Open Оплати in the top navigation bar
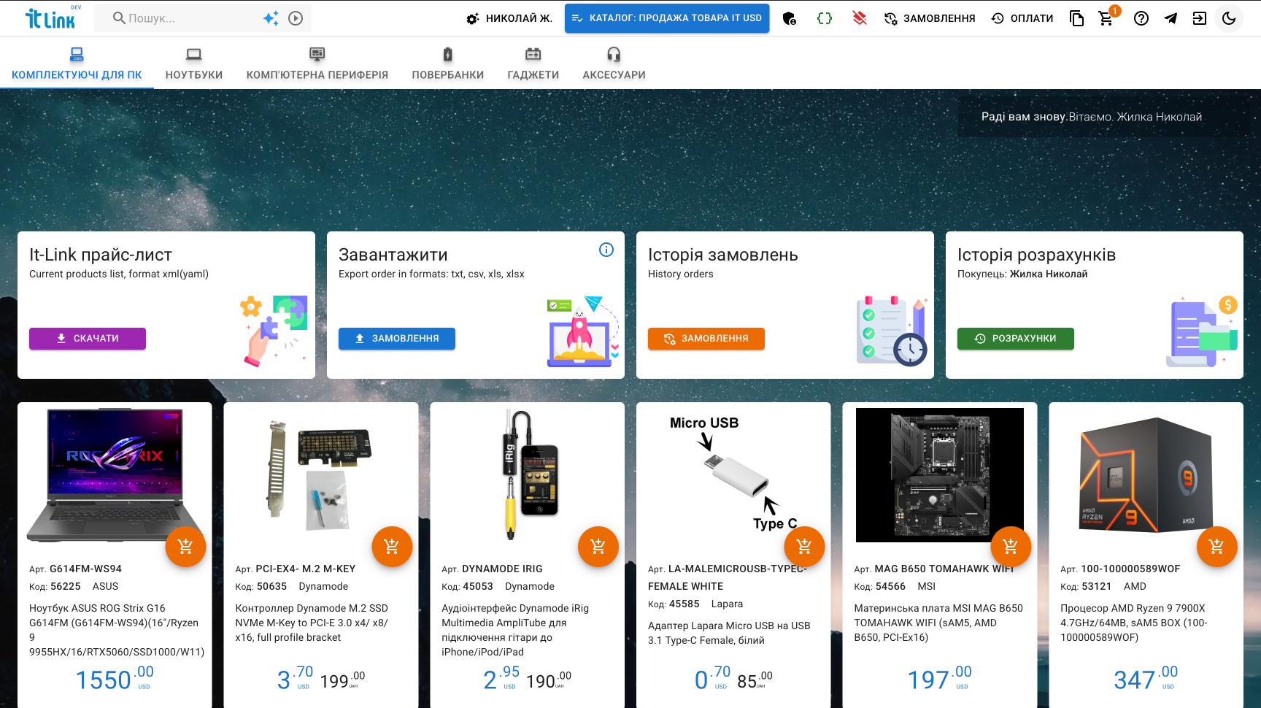 coord(1022,18)
